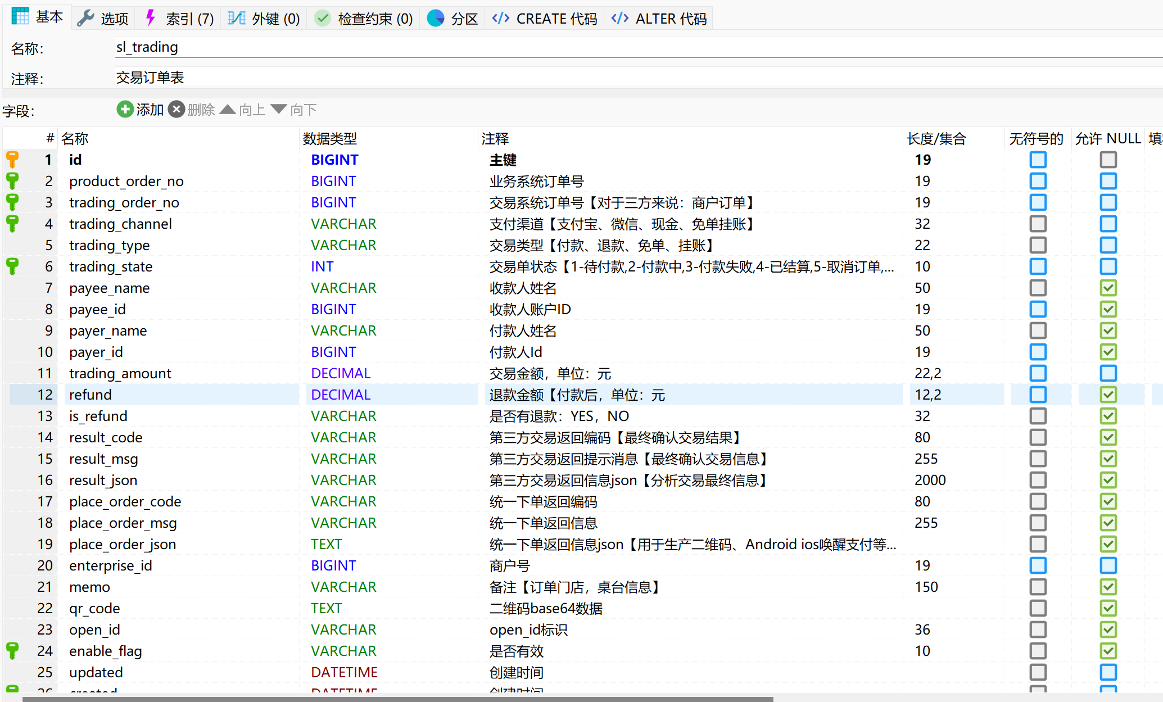Screen dimensions: 1163x702
Task: Click green key icon on trading_order_no row
Action: tap(12, 202)
